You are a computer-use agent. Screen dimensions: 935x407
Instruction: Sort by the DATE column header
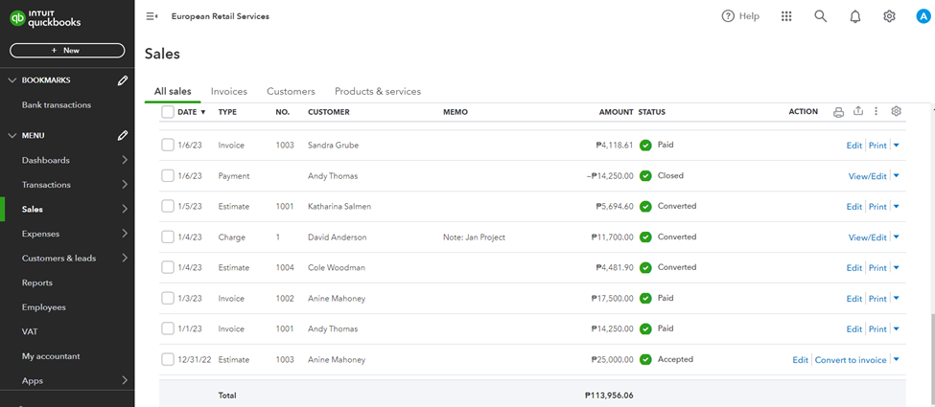(191, 112)
